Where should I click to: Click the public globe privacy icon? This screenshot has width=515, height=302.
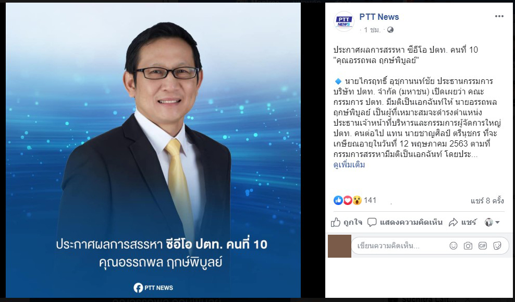[x=390, y=30]
